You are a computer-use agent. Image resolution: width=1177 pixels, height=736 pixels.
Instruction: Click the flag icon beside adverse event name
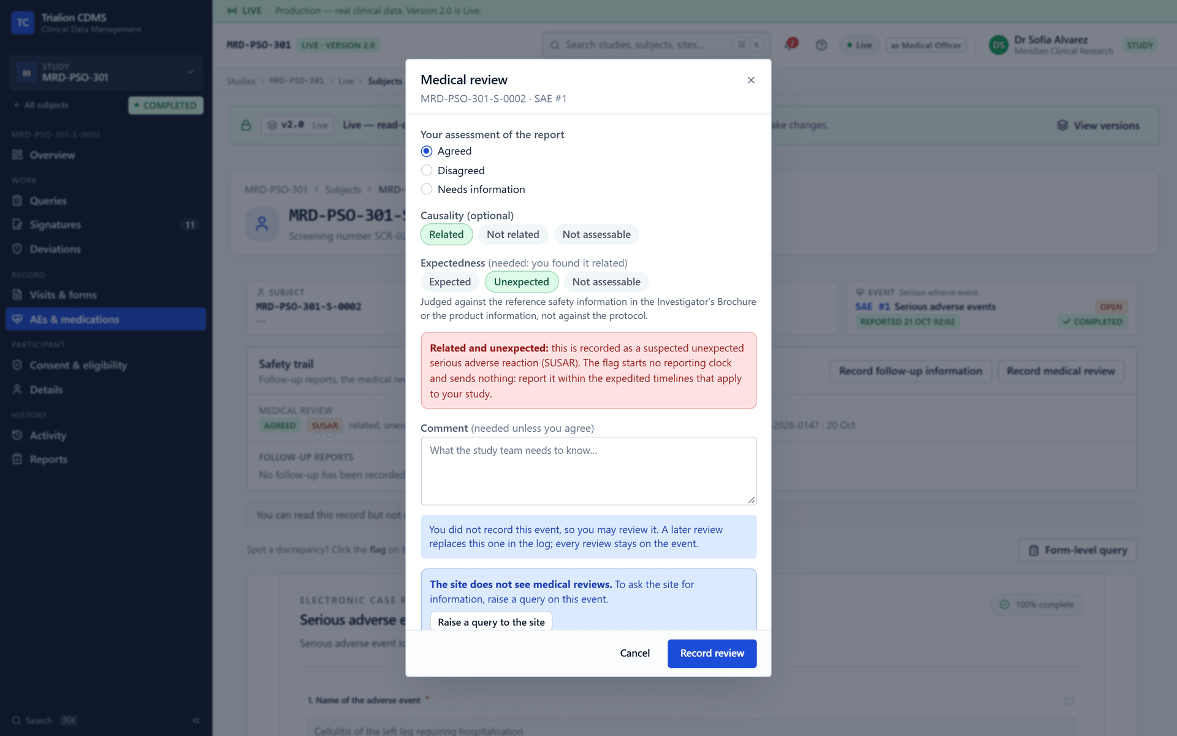(x=1069, y=702)
